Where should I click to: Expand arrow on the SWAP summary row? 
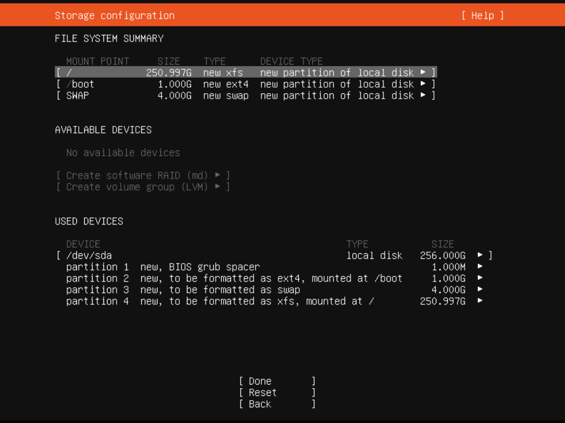point(423,96)
